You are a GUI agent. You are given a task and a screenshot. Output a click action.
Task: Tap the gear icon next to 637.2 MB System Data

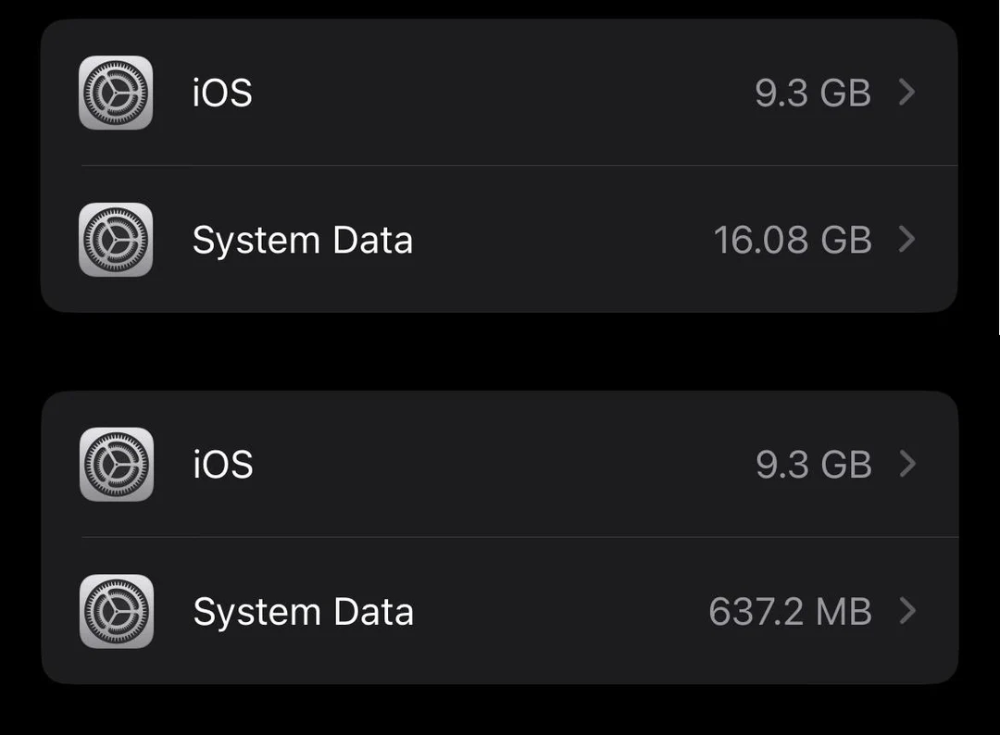116,611
